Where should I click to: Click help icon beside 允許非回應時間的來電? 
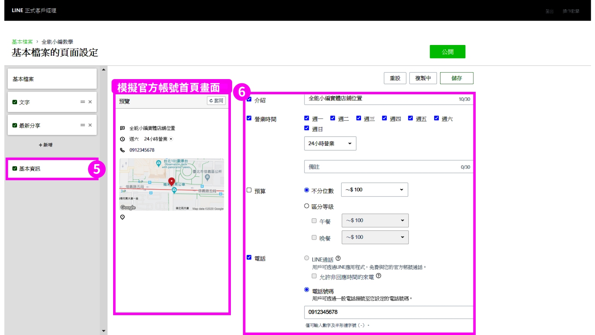pos(378,276)
